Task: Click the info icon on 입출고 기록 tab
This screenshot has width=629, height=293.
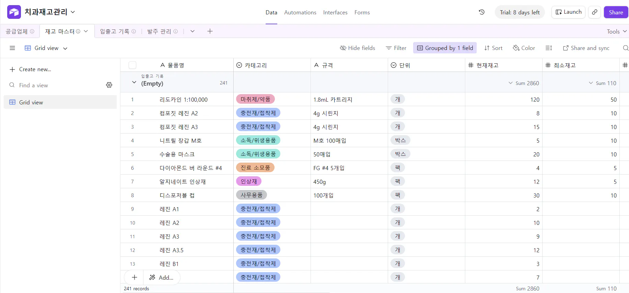Action: 134,31
